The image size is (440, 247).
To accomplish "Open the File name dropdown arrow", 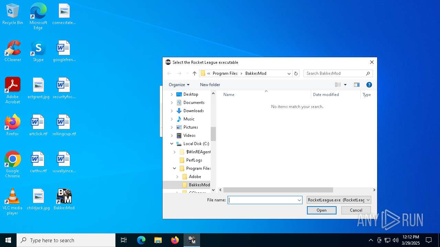I will (x=299, y=200).
